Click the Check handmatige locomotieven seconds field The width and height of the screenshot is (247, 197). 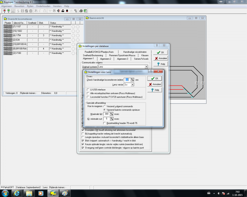pyautogui.click(x=127, y=80)
